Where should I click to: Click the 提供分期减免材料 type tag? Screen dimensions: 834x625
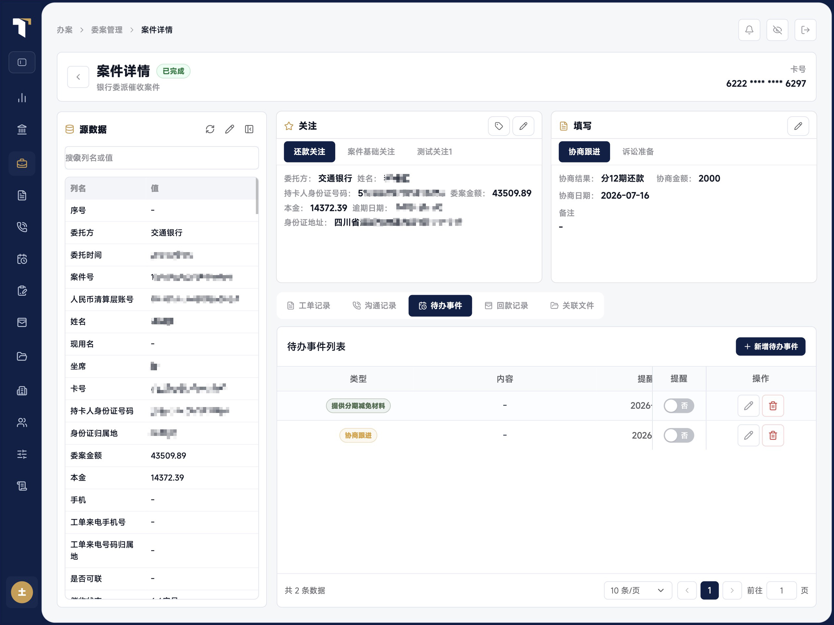[x=358, y=406]
